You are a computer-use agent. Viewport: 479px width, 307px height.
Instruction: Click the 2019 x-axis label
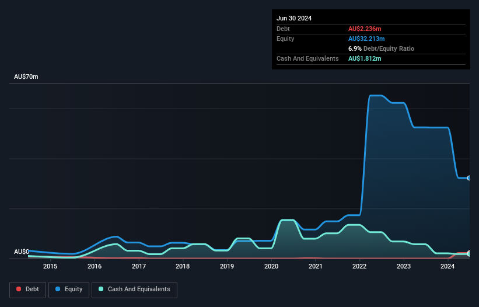(227, 266)
